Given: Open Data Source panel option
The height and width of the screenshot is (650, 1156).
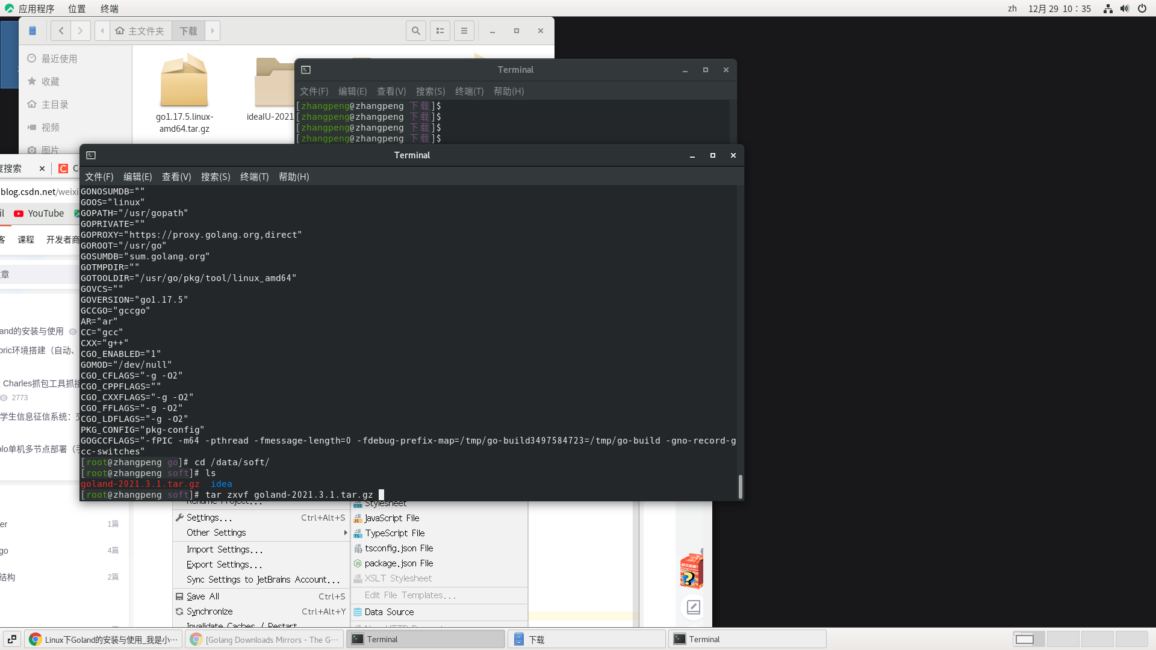Looking at the screenshot, I should 390,611.
